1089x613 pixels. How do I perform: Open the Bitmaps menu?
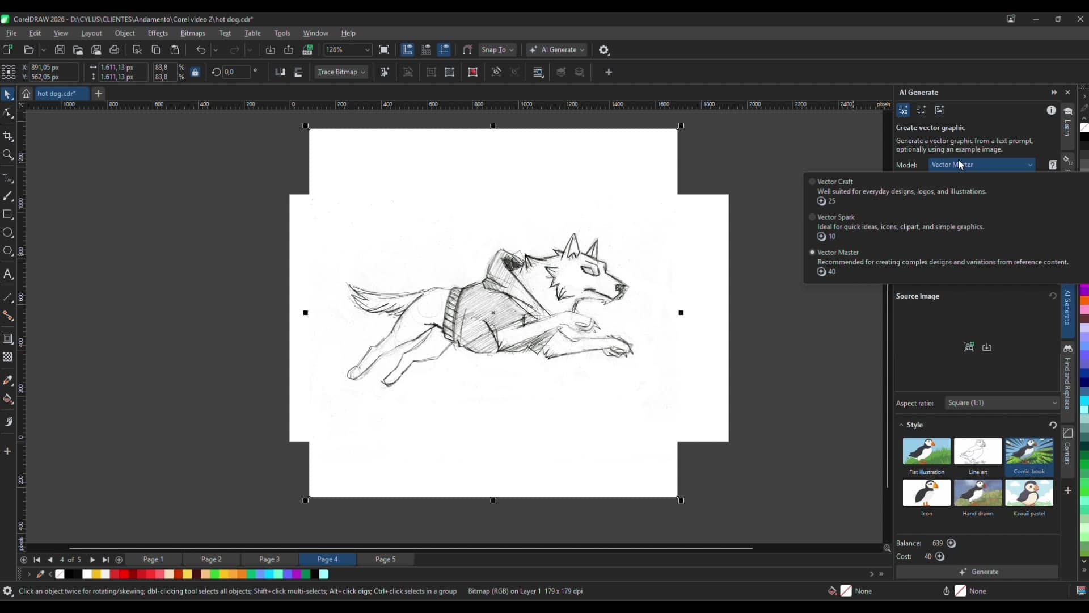[193, 33]
